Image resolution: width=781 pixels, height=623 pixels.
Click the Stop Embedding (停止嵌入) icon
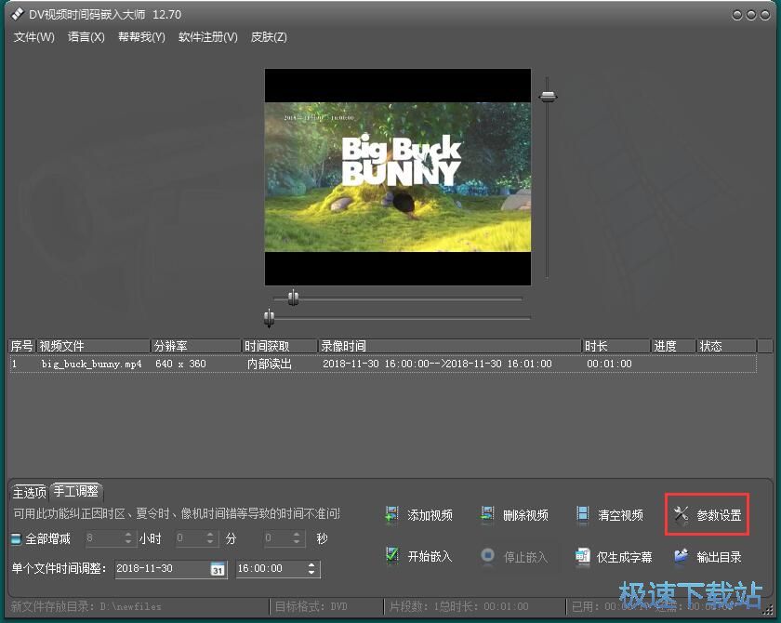[487, 555]
